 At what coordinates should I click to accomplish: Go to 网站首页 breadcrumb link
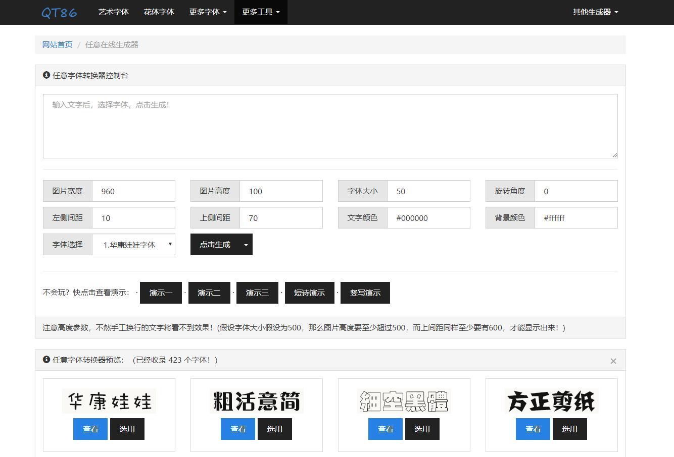[x=58, y=44]
